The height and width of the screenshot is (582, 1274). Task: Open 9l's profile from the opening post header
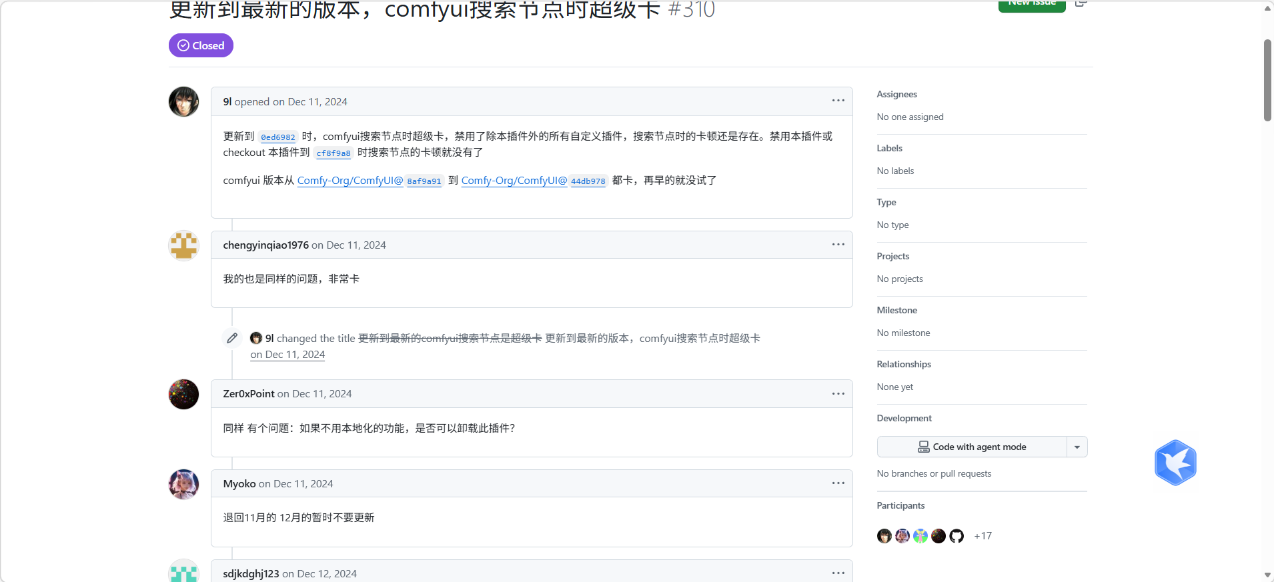pos(227,101)
